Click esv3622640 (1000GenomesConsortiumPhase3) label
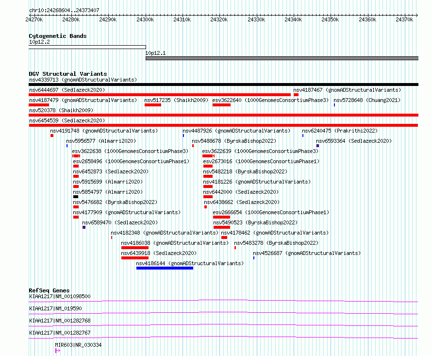The width and height of the screenshot is (432, 356). pyautogui.click(x=270, y=100)
